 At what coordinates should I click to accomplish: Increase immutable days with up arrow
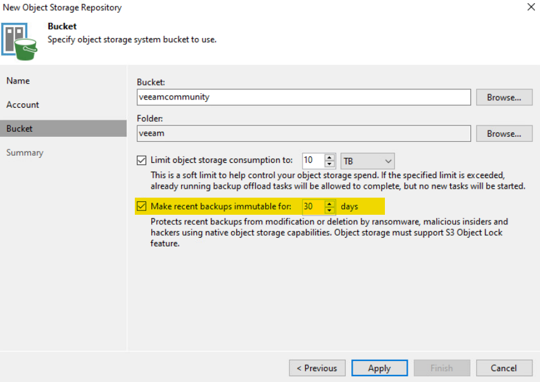[330, 203]
